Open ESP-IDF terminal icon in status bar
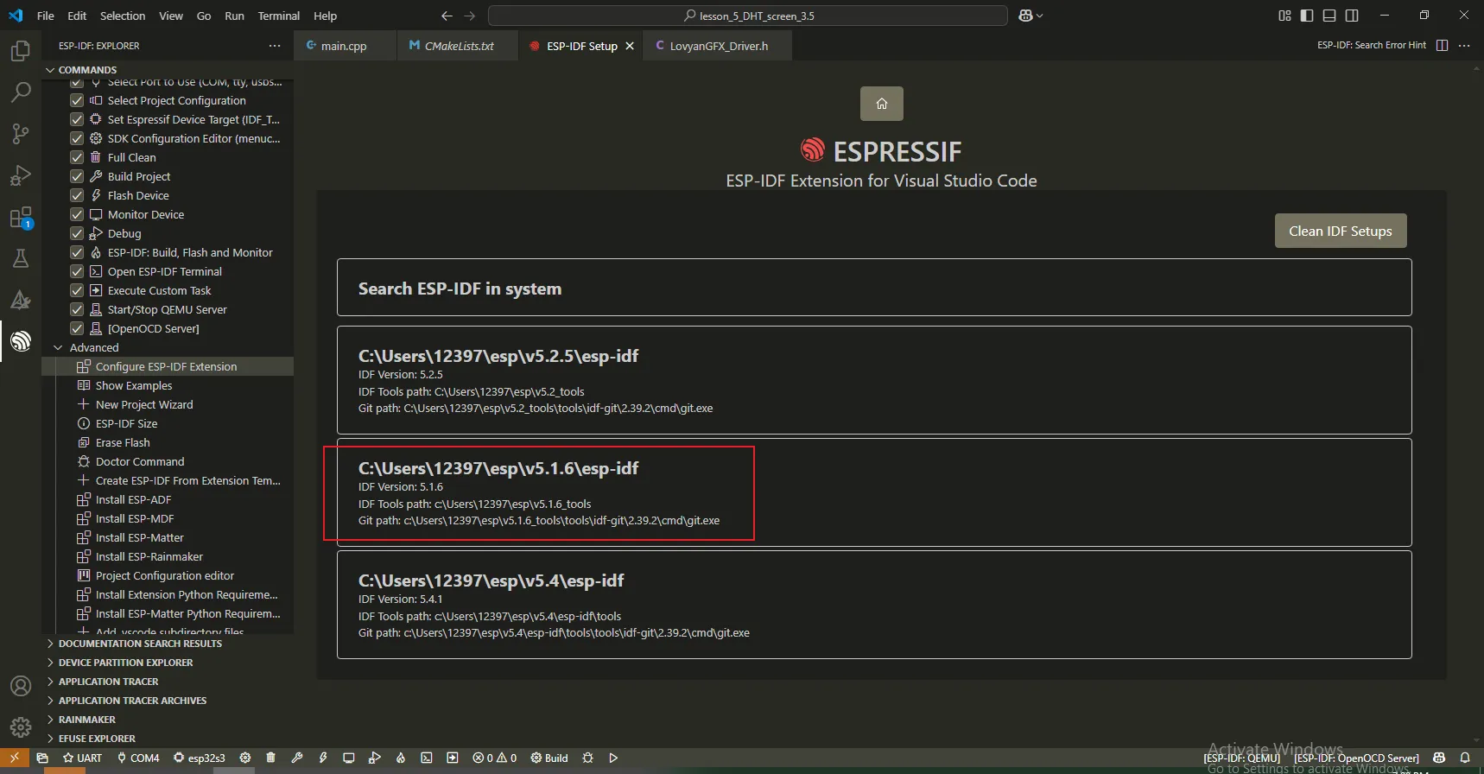 [x=427, y=758]
